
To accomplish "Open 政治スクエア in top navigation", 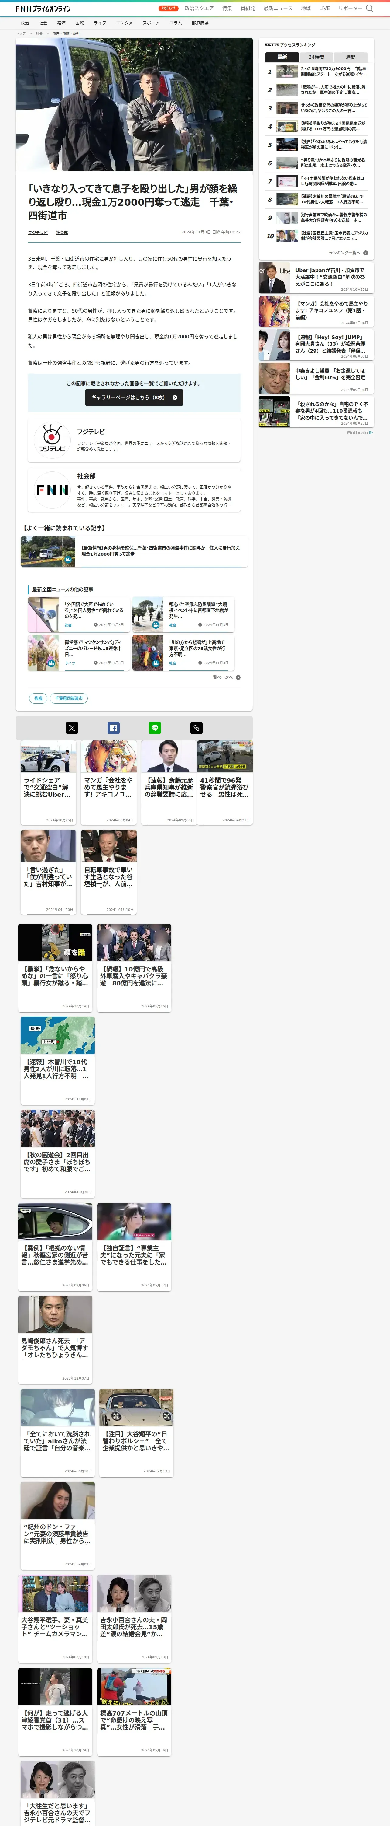I will tap(199, 9).
